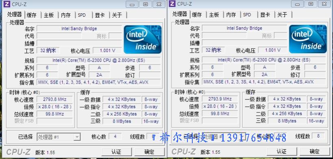The width and height of the screenshot is (333, 159).
Task: Click 认证 button in left CPU-Z window
Action: coord(116,152)
